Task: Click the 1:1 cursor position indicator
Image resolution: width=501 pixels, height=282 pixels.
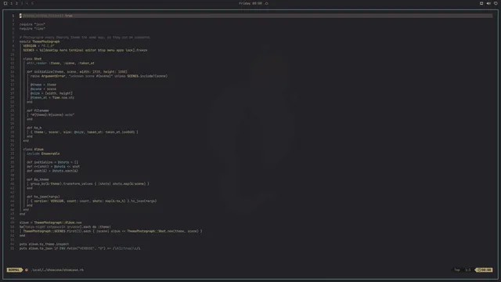Action: [468, 269]
